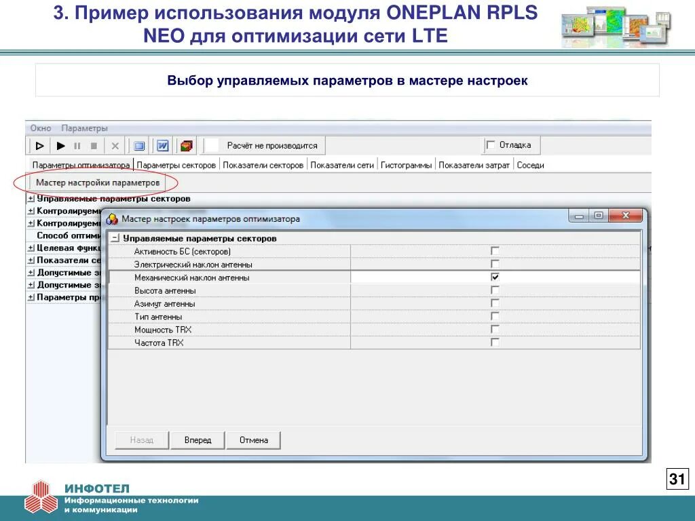The height and width of the screenshot is (521, 695).
Task: Expand Управляемые параметры секторов in the main window tree
Action: (31, 199)
